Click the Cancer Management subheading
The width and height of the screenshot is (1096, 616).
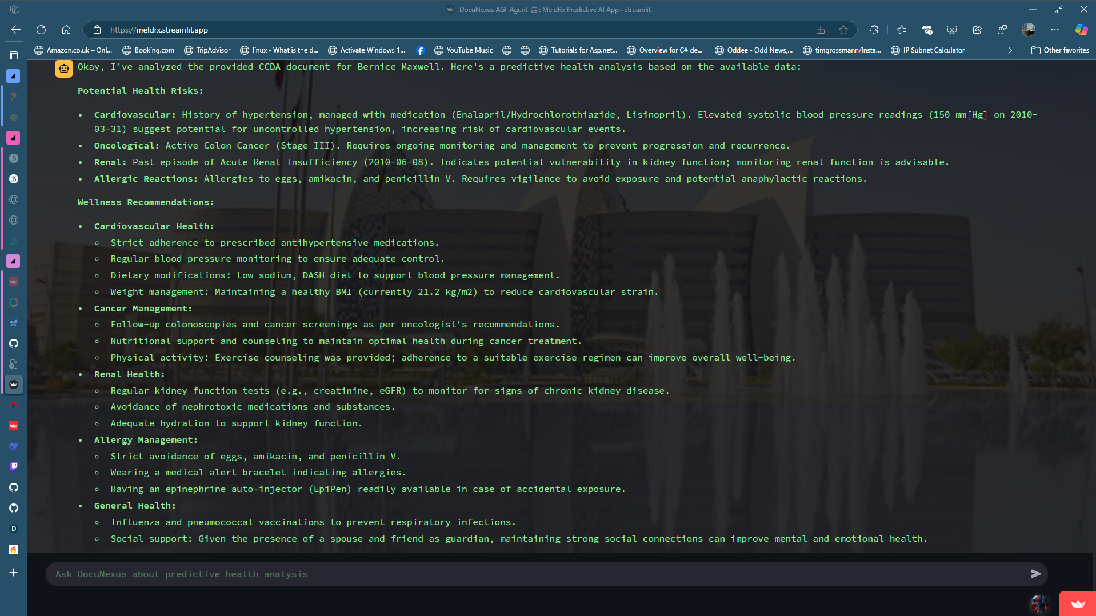coord(143,309)
